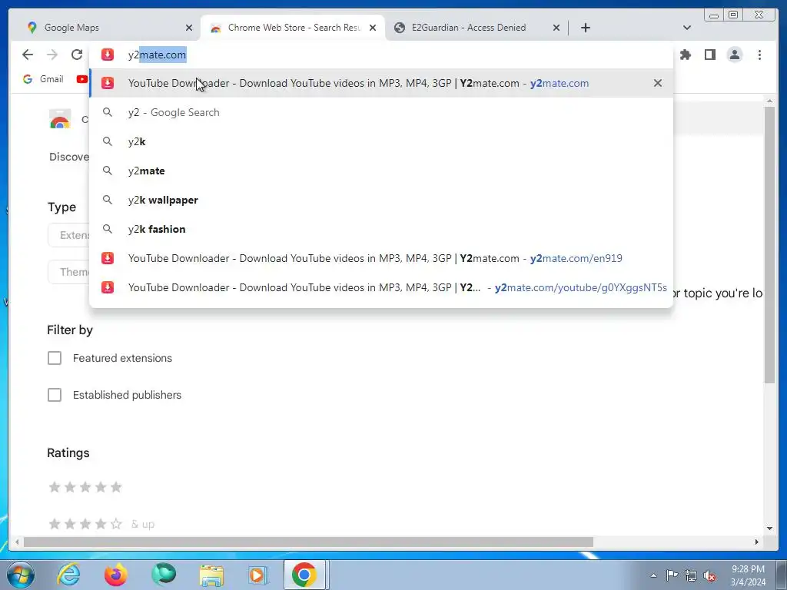Open the y2mate.com/en919 history suggestion
Image resolution: width=787 pixels, height=590 pixels.
click(381, 258)
